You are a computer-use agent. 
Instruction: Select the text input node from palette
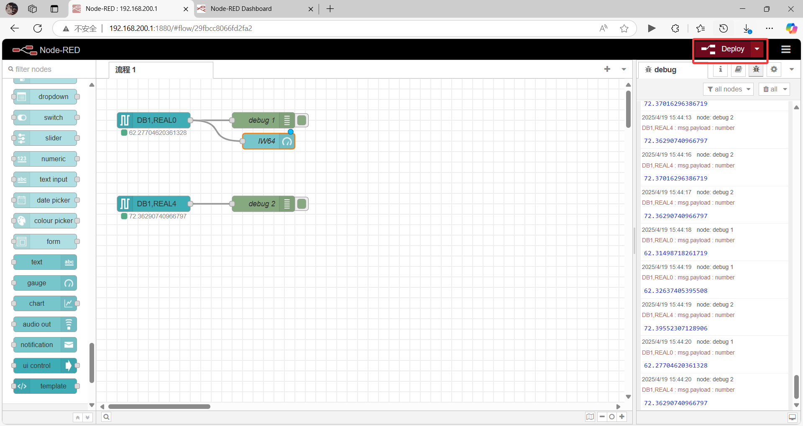click(46, 179)
